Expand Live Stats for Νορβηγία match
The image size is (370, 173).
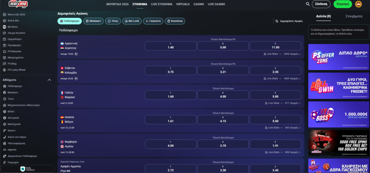(x=274, y=152)
